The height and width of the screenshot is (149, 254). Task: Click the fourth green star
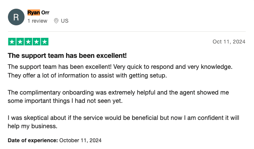point(37,42)
